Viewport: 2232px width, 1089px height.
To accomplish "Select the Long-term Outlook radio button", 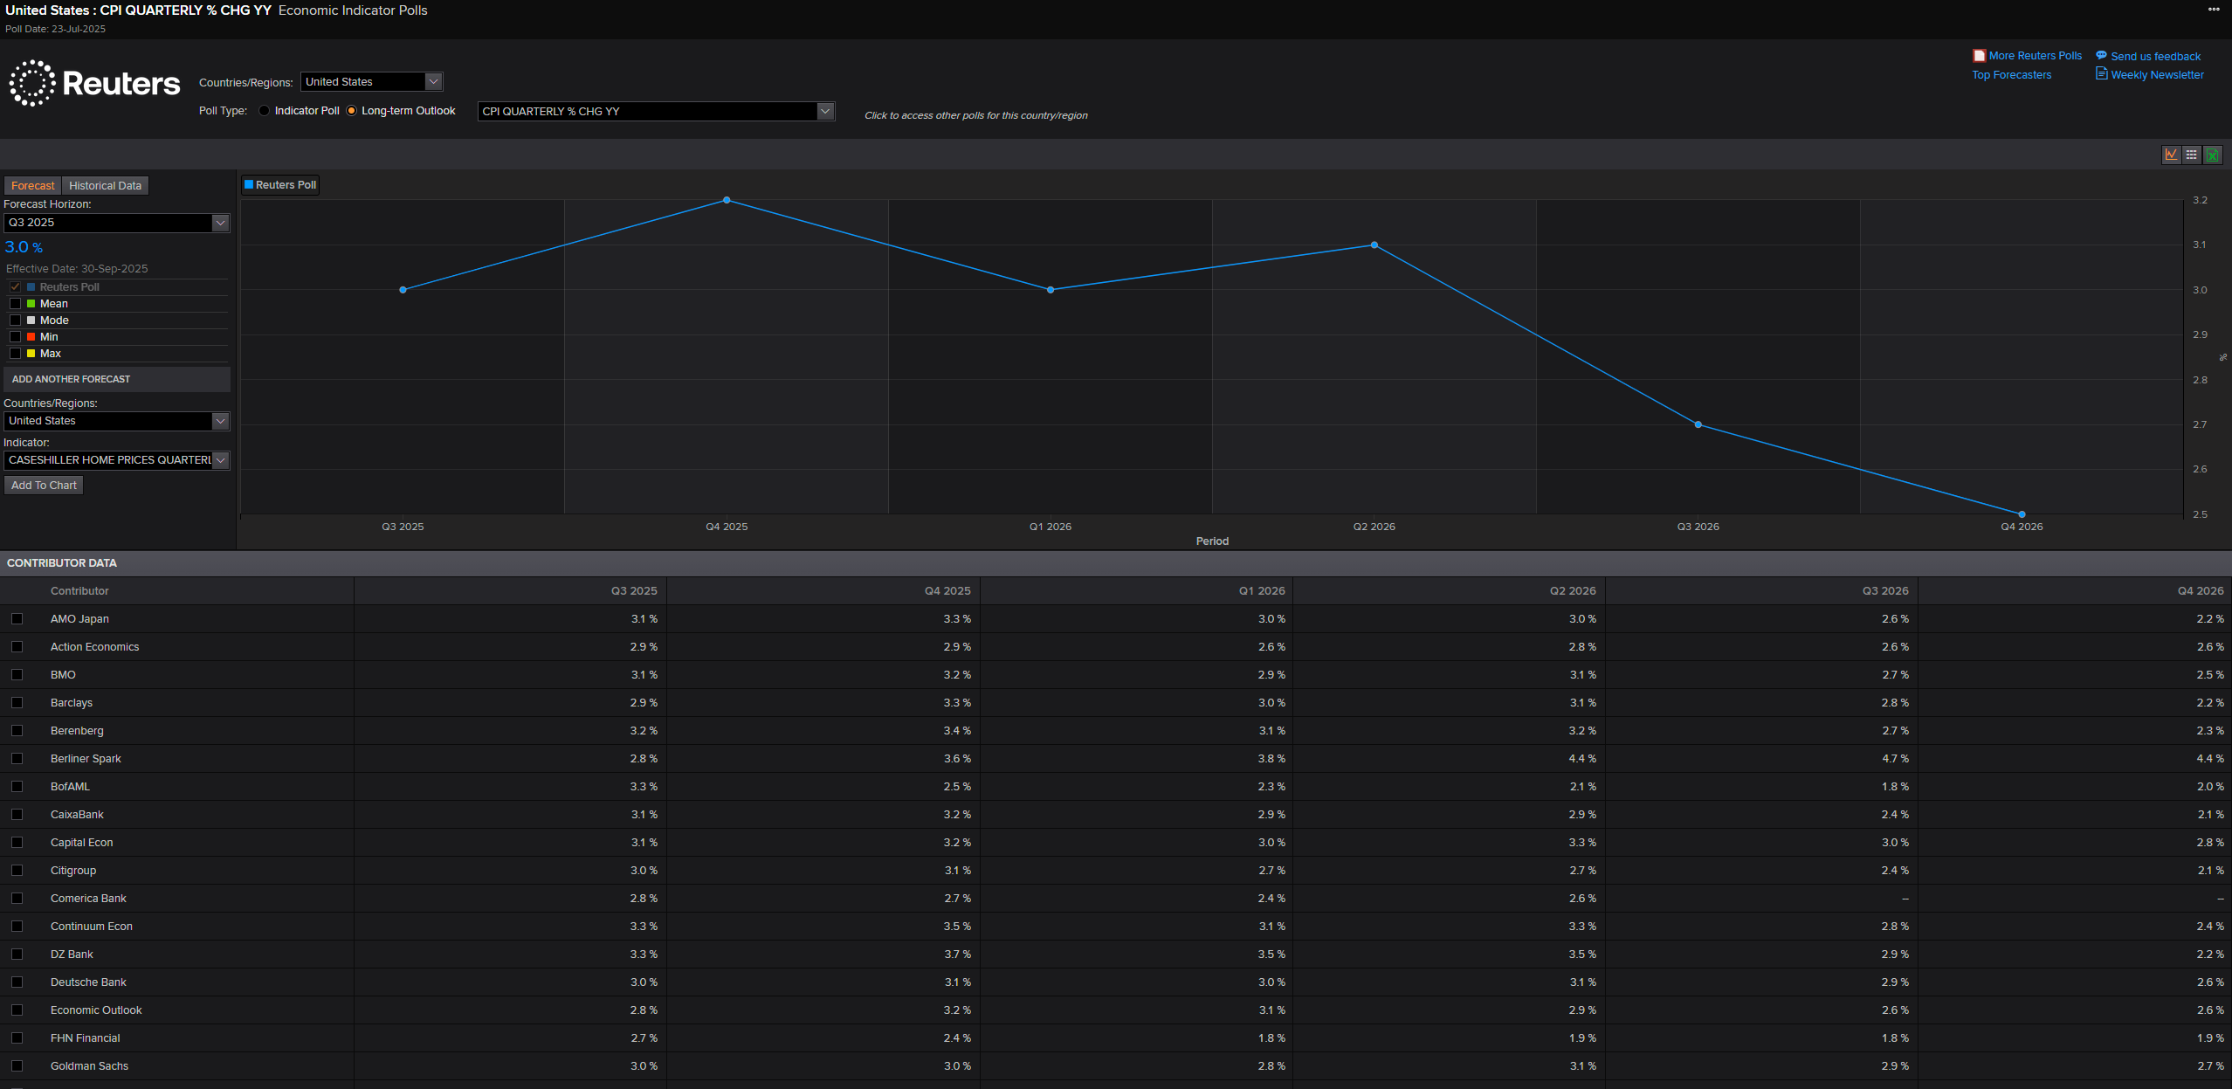I will coord(351,111).
